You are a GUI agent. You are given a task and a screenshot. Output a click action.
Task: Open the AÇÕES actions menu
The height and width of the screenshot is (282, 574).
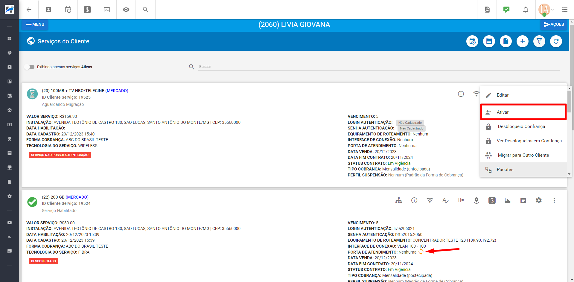tap(554, 25)
